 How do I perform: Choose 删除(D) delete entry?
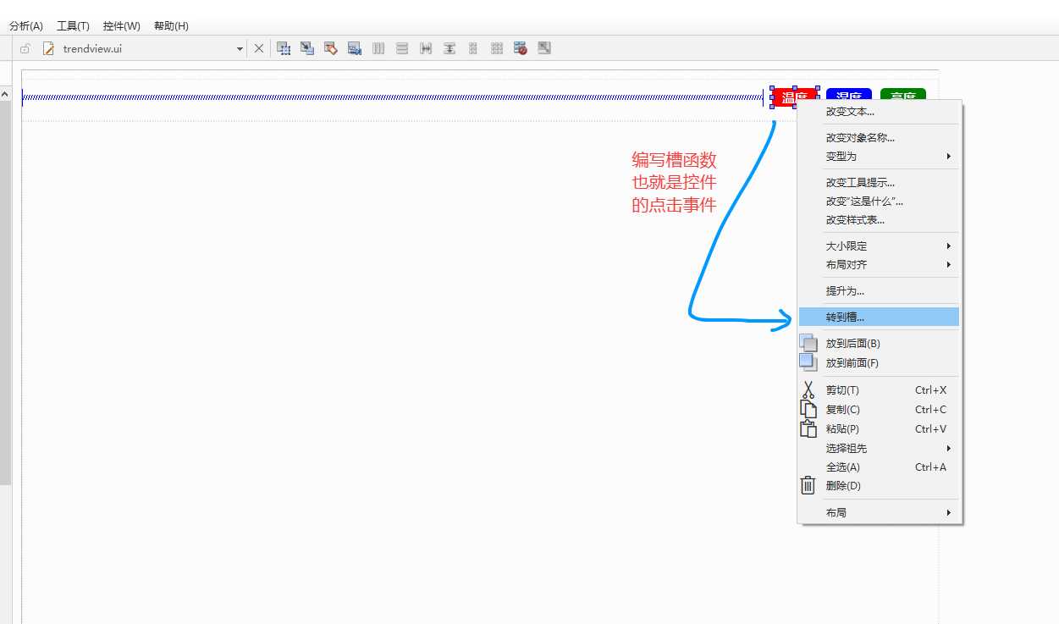click(880, 485)
